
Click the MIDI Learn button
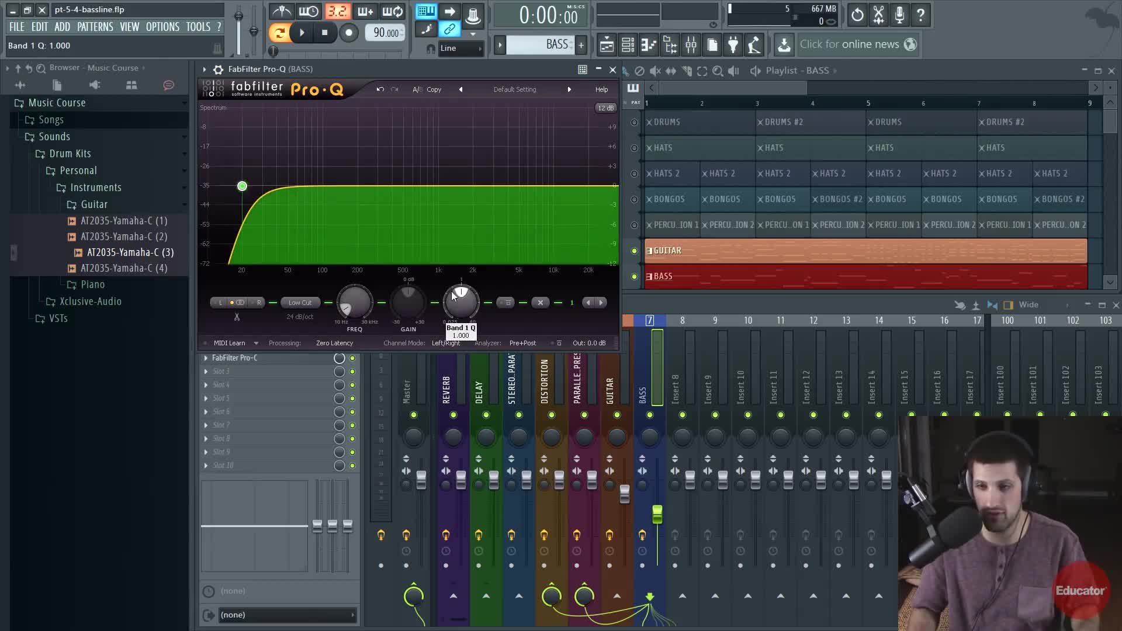click(x=229, y=343)
